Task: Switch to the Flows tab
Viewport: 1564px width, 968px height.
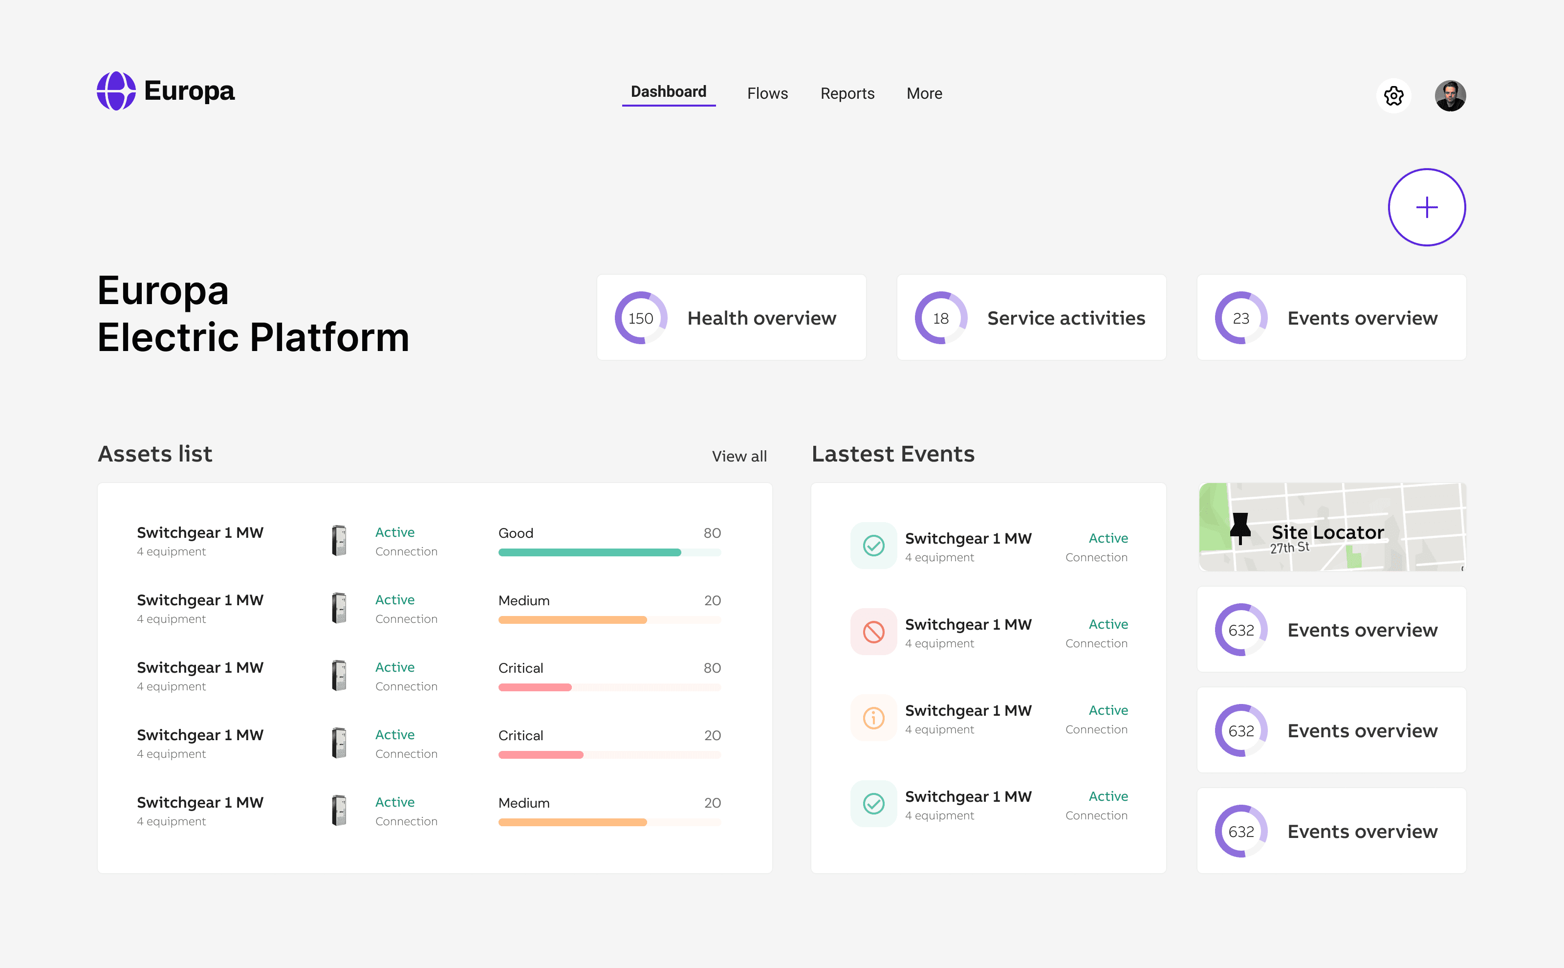Action: (x=767, y=93)
